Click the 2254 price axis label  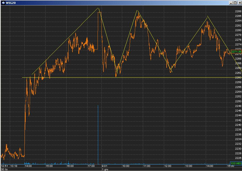[238, 92]
